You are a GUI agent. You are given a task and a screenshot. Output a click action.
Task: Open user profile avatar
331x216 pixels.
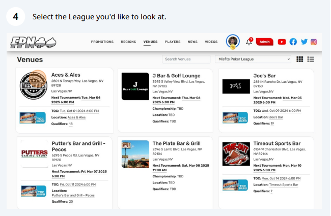233,41
